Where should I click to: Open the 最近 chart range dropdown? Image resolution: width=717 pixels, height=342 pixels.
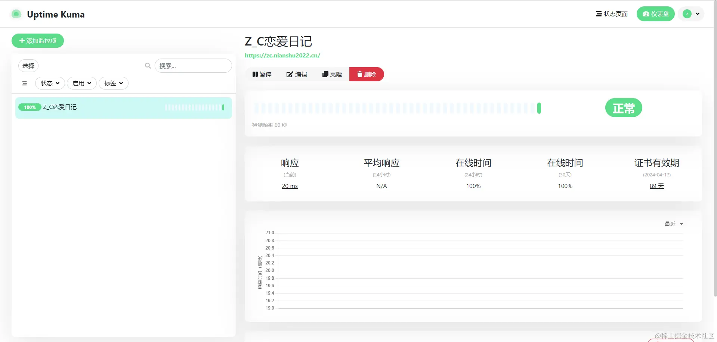[x=673, y=224]
